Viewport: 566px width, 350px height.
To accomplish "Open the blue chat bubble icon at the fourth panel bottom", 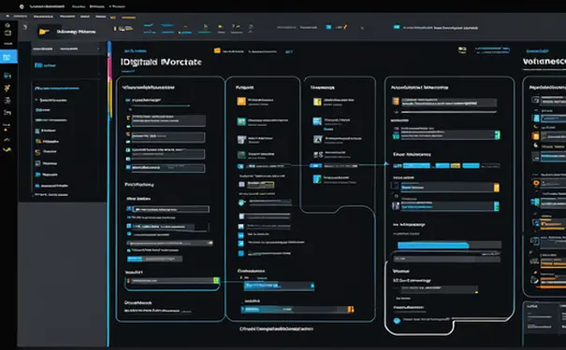I will click(397, 320).
